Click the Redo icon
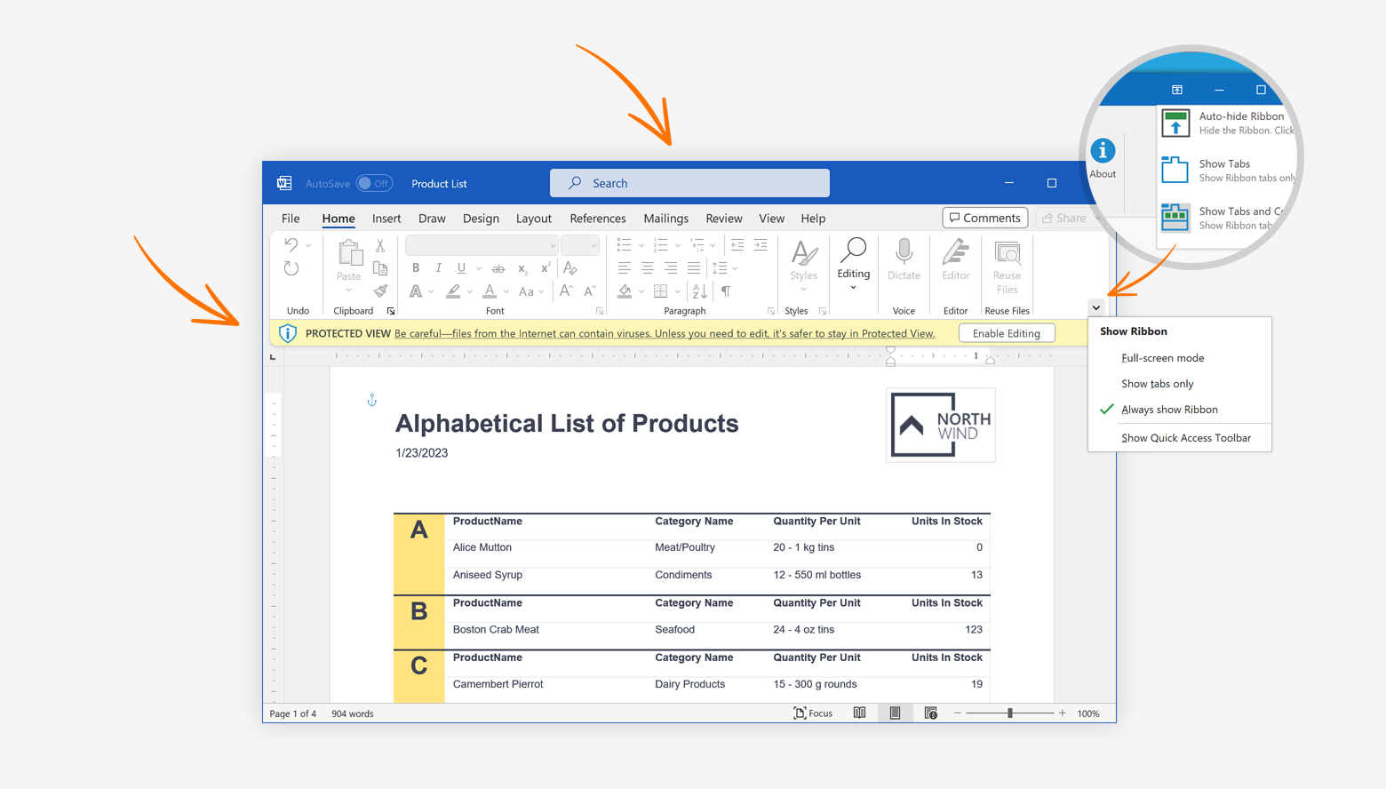The image size is (1386, 789). tap(291, 268)
